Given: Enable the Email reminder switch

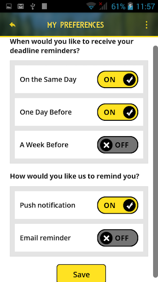Looking at the screenshot, I should (118, 238).
